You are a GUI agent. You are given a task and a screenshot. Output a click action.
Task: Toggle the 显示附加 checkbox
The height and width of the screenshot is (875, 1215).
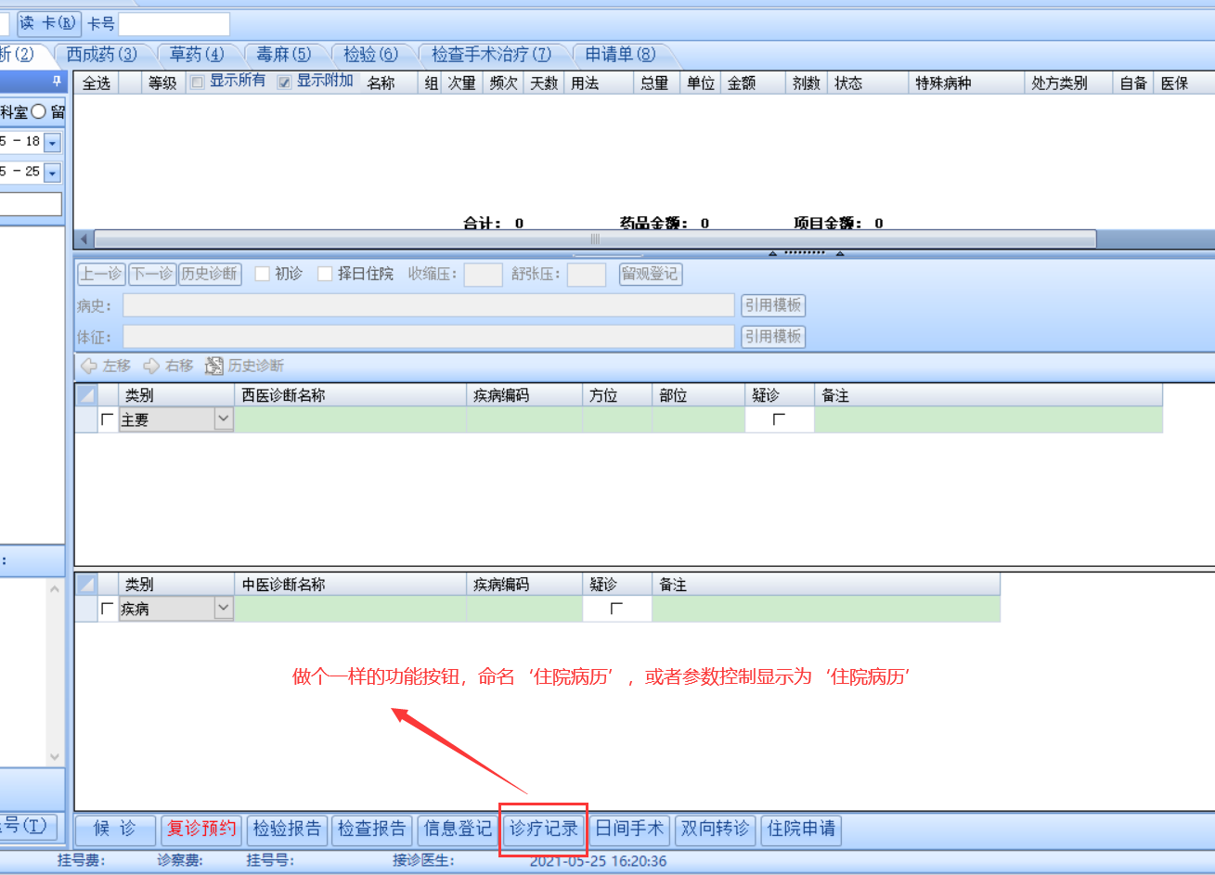tap(285, 83)
